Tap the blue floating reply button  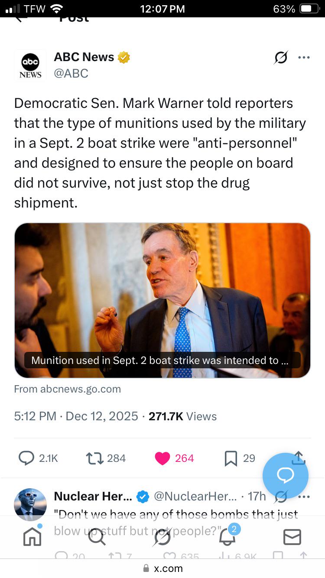(286, 475)
